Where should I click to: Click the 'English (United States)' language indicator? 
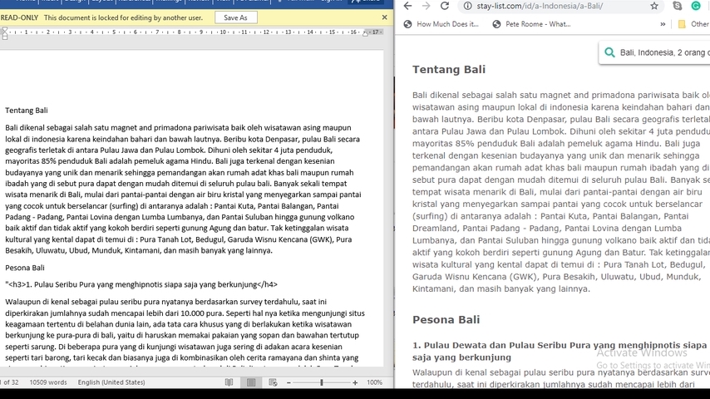pos(111,382)
